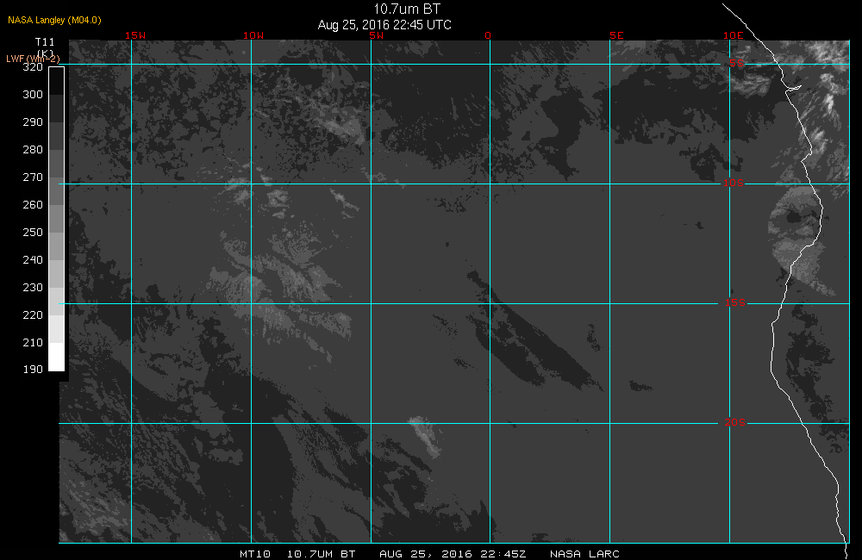Click the '15S' latitude label
This screenshot has height=560, width=862.
[x=735, y=302]
